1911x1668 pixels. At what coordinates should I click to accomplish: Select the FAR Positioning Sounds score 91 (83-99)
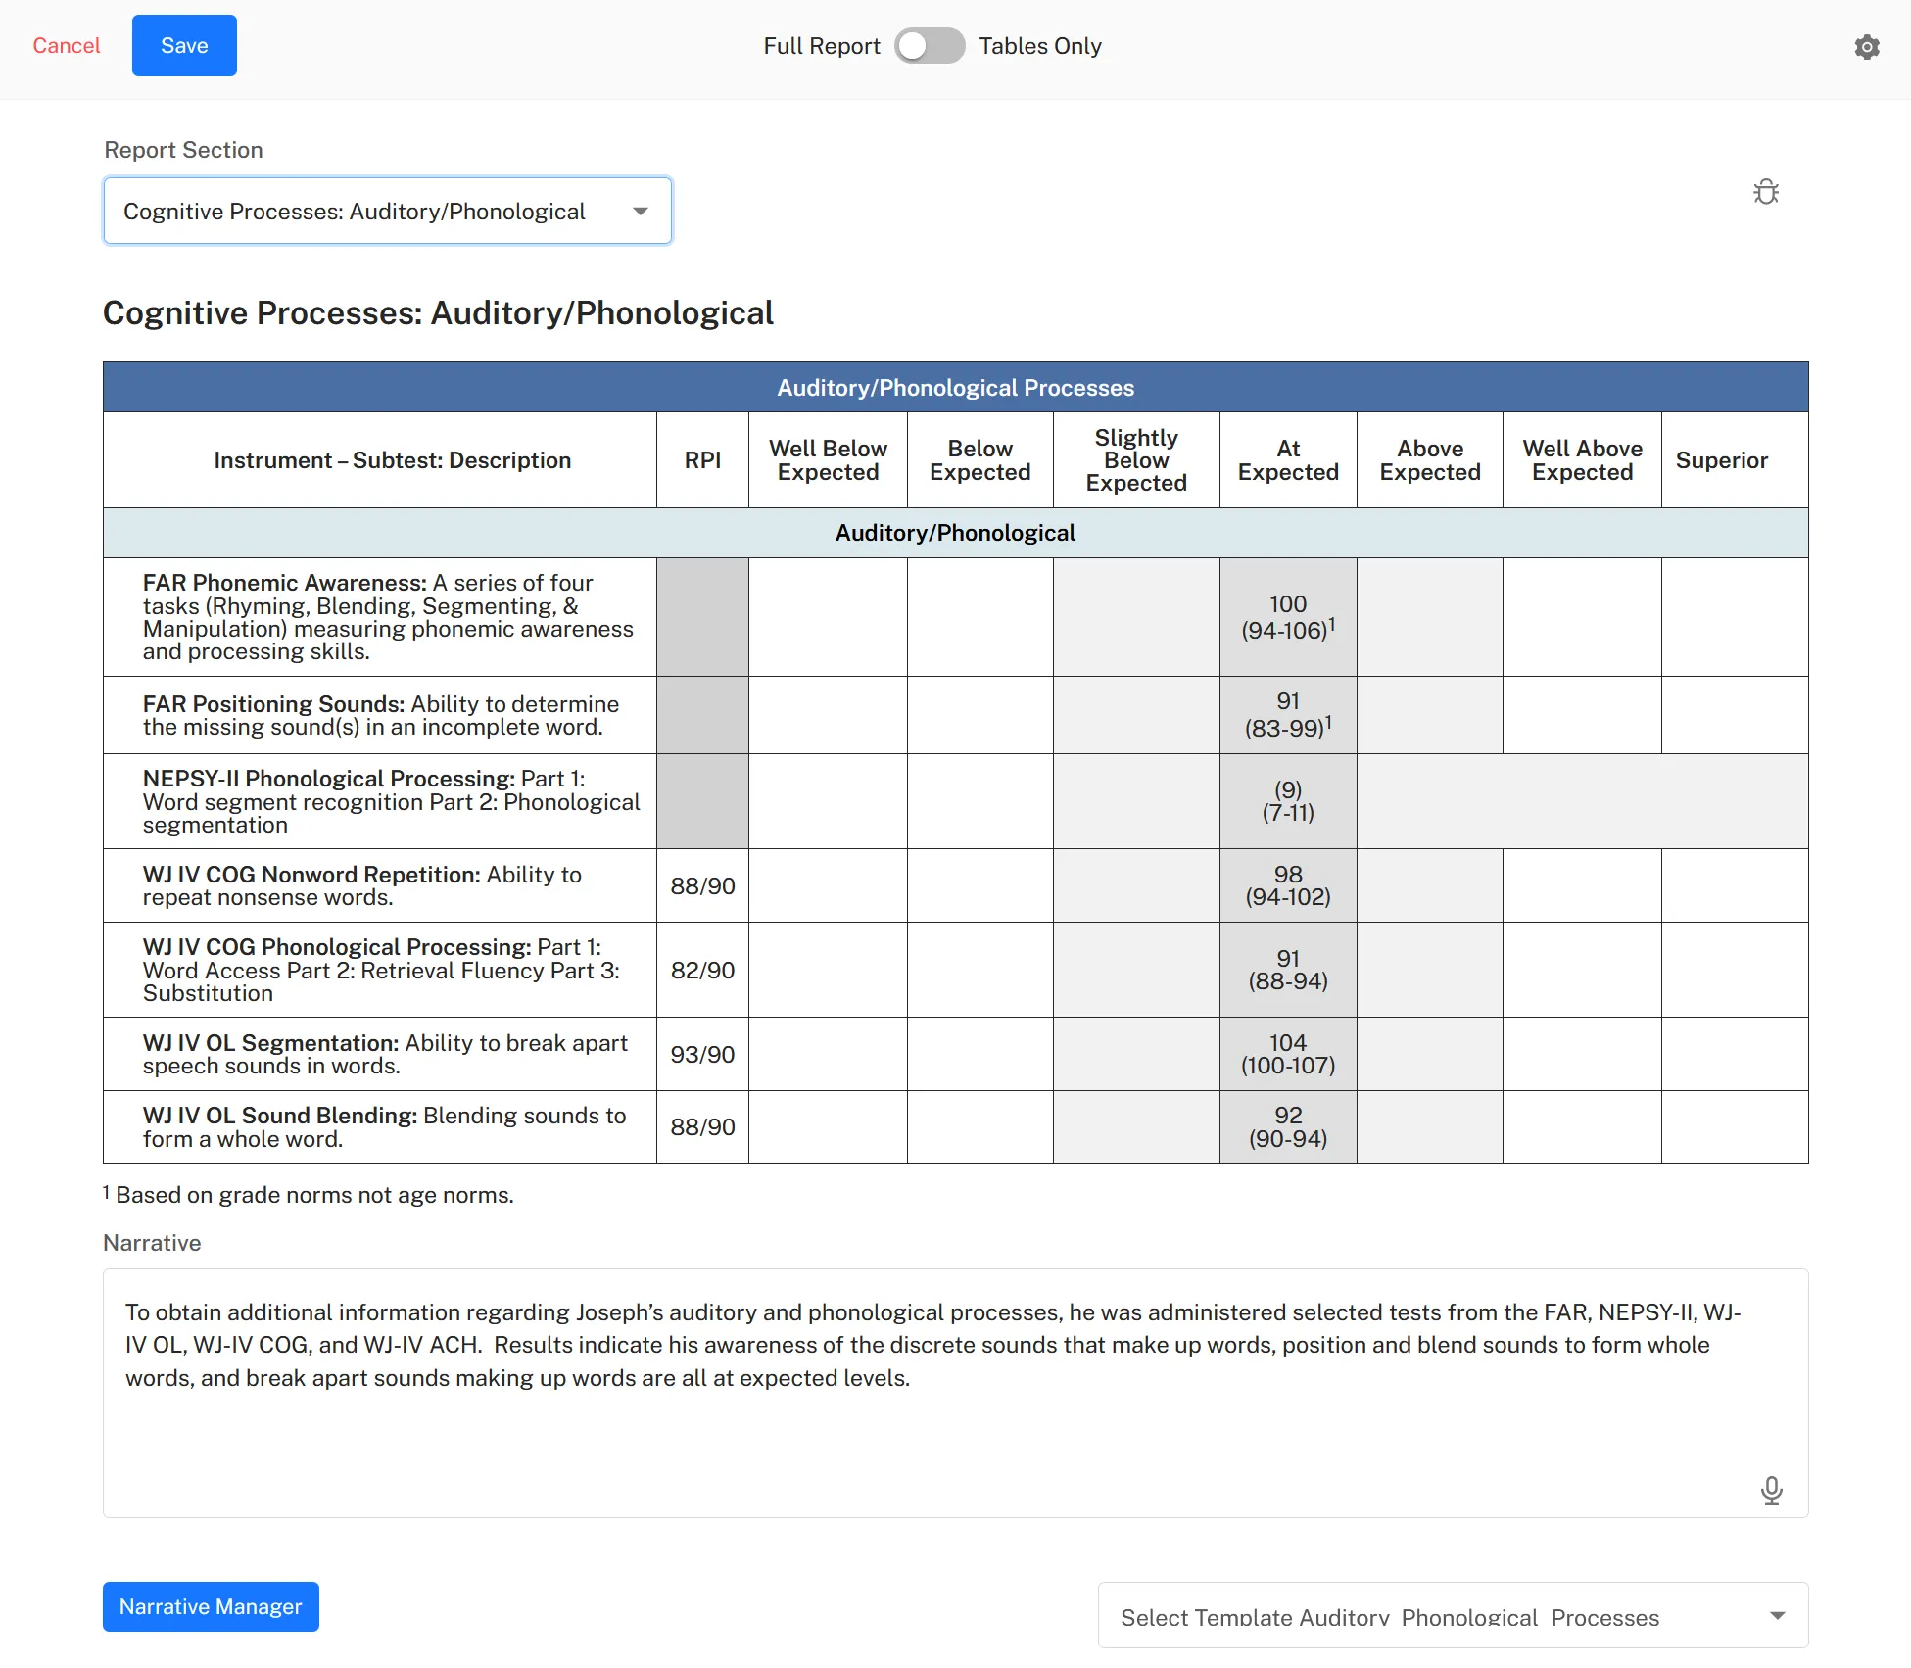[1288, 715]
